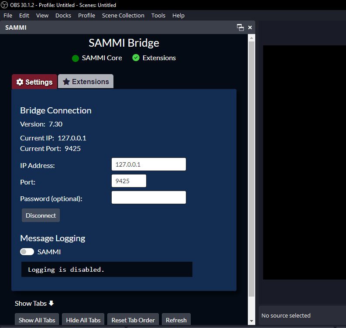Click the SAMMI dock title label
Viewport: 346px width, 328px height.
(x=16, y=27)
